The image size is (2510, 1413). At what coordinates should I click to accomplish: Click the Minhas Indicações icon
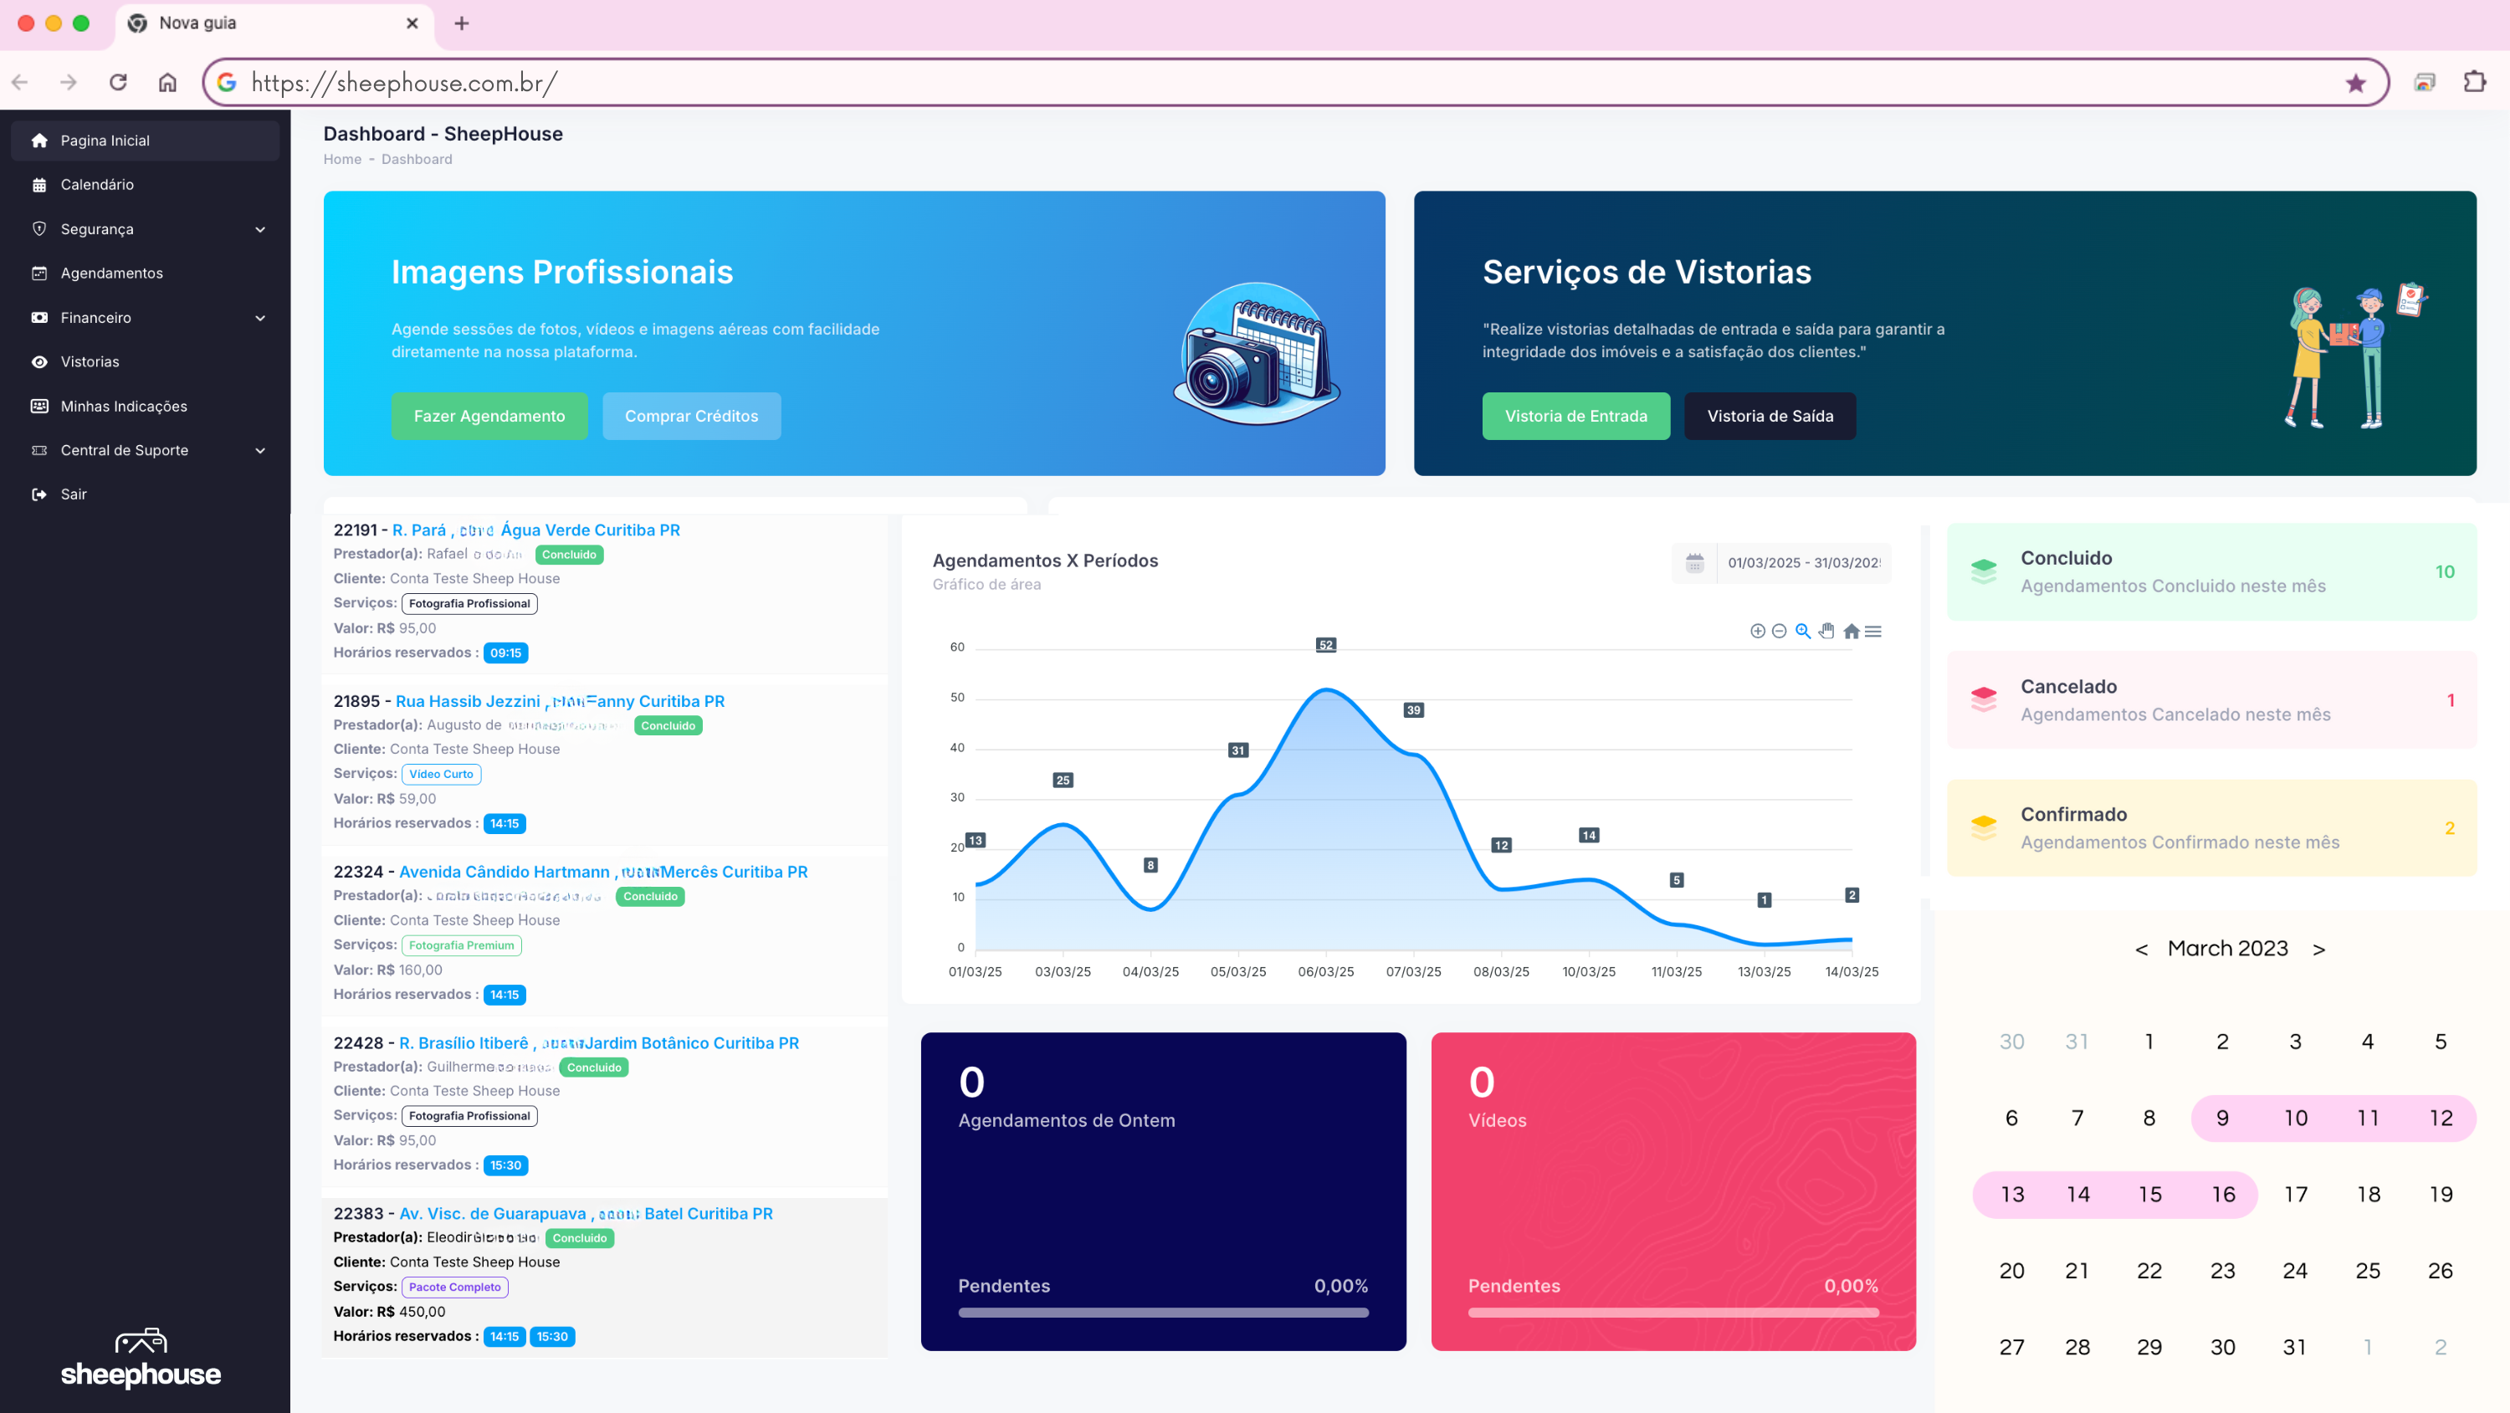tap(39, 407)
